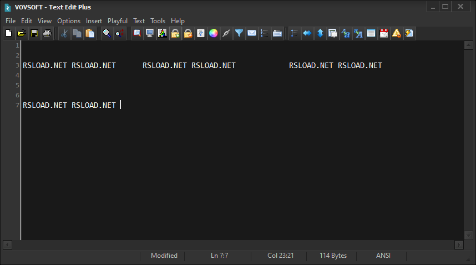Paste from clipboard using the paste icon
The image size is (476, 265).
[90, 33]
